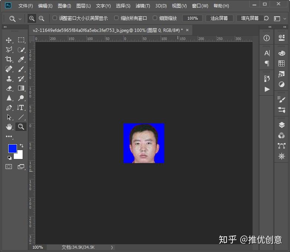
Task: Select the Quick Selection tool
Action: point(21,50)
